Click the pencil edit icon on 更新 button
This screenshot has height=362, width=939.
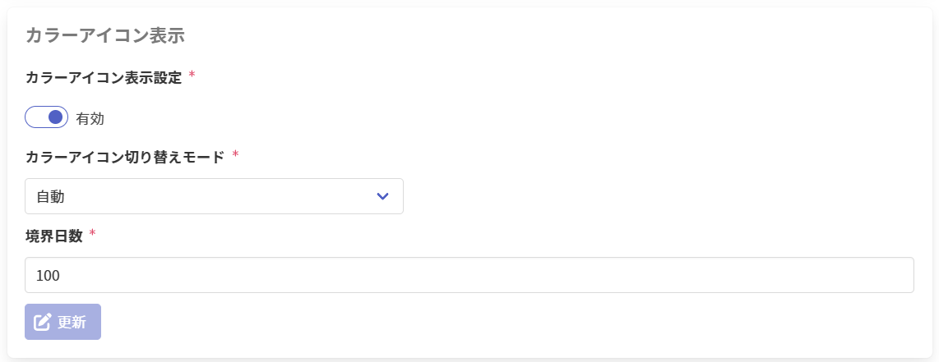(x=43, y=322)
